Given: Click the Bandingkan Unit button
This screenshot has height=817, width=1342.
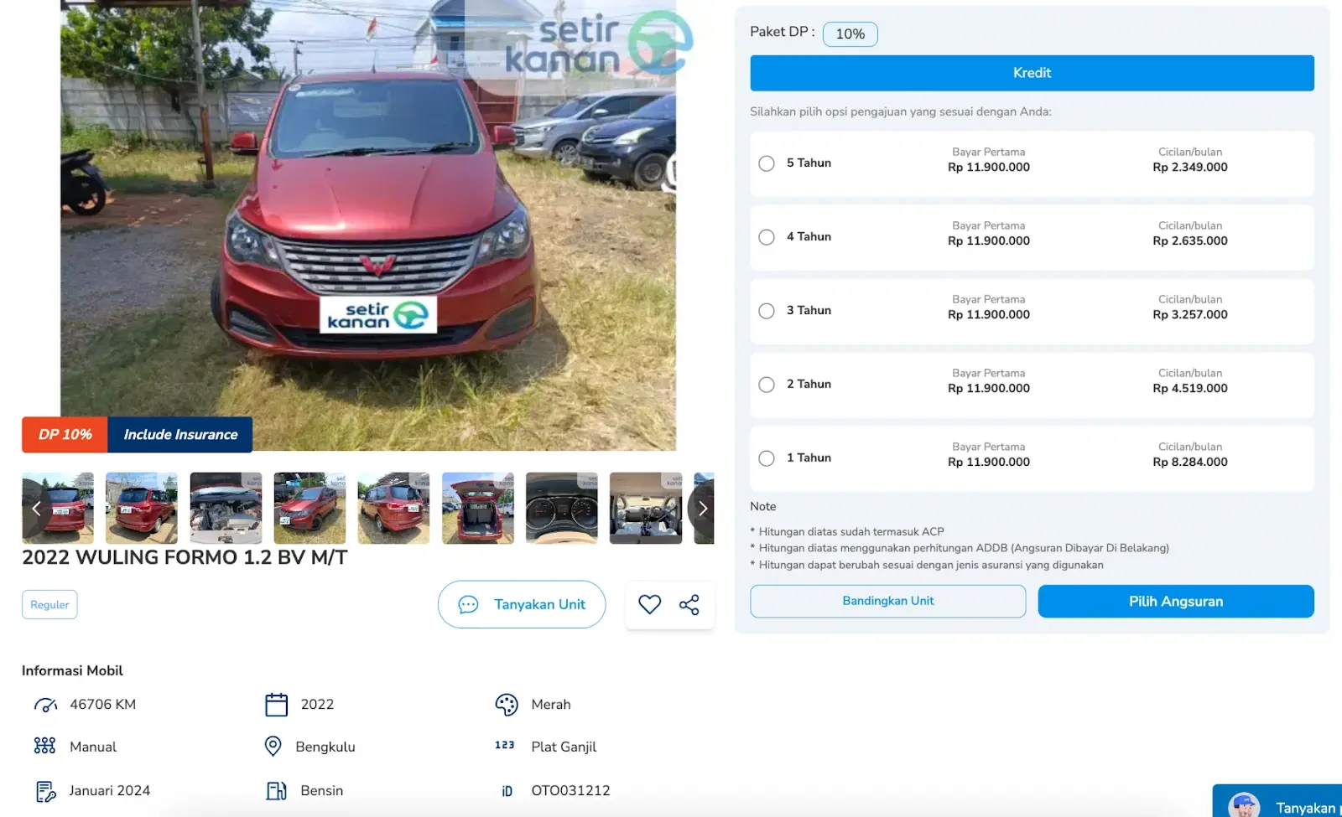Looking at the screenshot, I should [x=887, y=601].
